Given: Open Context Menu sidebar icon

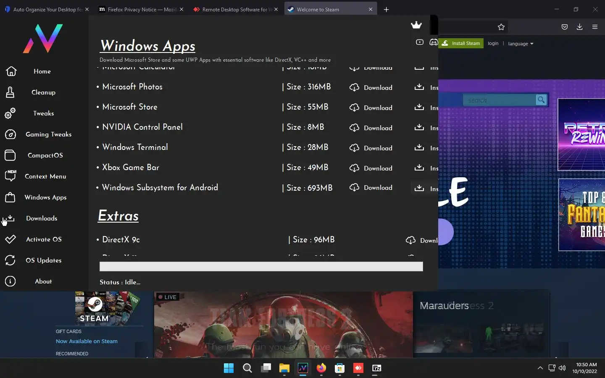Looking at the screenshot, I should (x=10, y=176).
